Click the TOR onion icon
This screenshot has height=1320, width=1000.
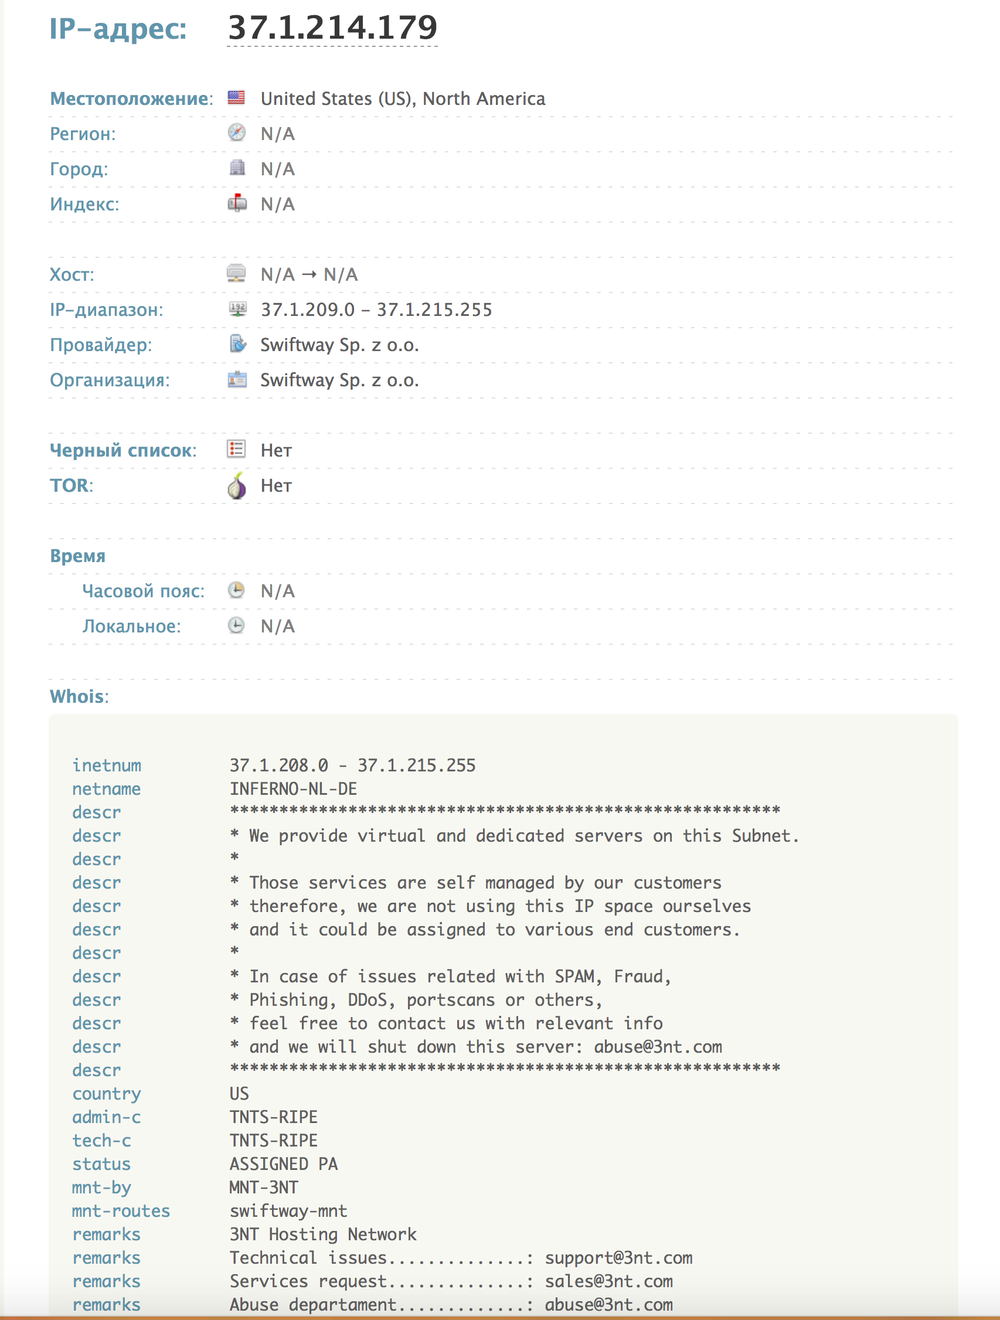pos(237,485)
